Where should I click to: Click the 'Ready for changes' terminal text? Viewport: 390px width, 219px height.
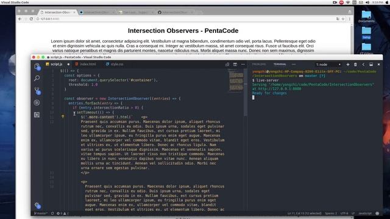tap(269, 93)
